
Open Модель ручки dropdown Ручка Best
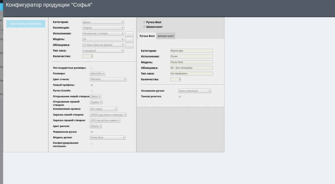107,138
